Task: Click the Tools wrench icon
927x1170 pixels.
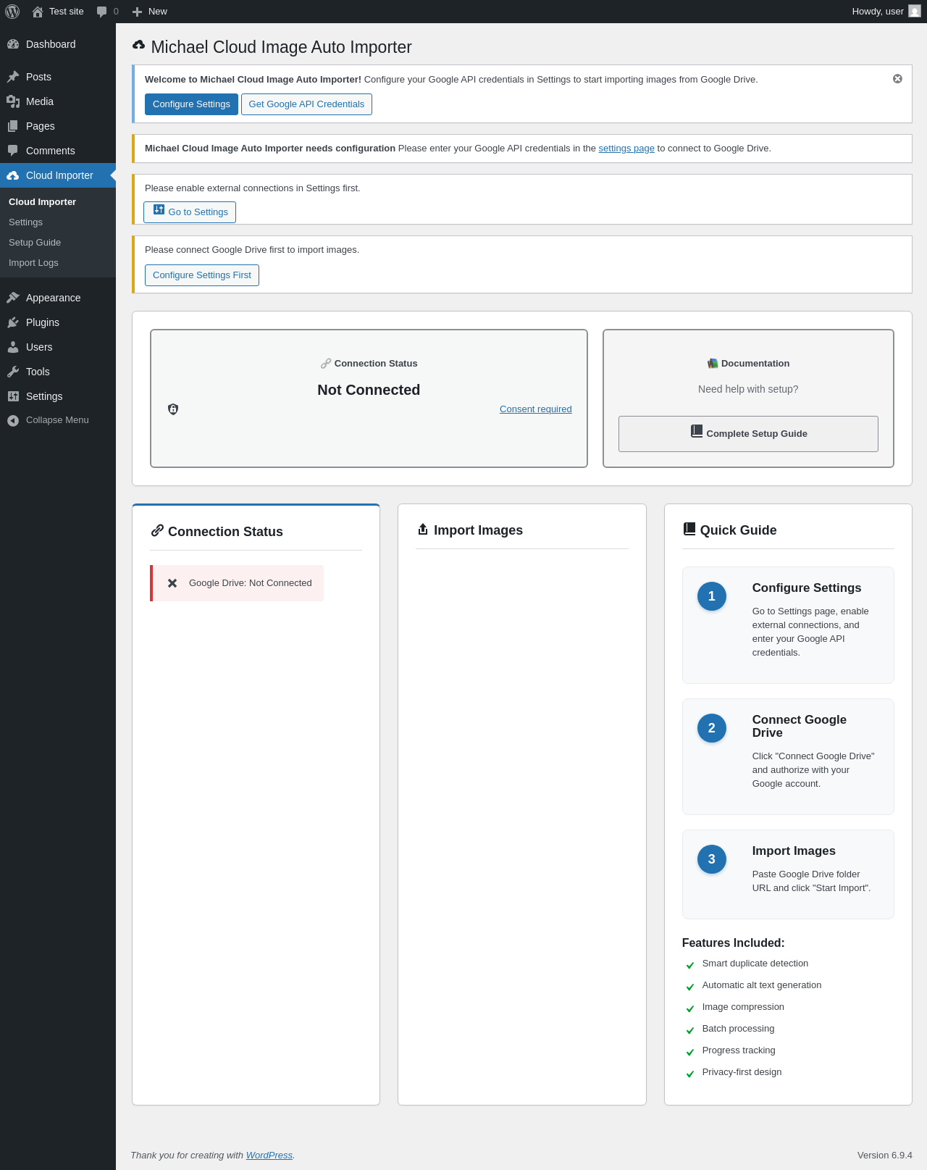Action: coord(13,372)
